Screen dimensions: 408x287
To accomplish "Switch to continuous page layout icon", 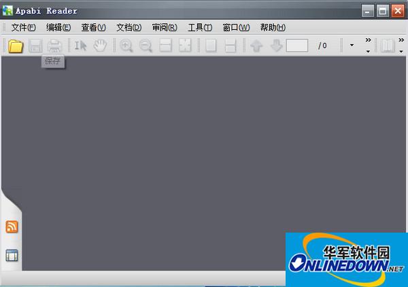I will click(x=231, y=46).
